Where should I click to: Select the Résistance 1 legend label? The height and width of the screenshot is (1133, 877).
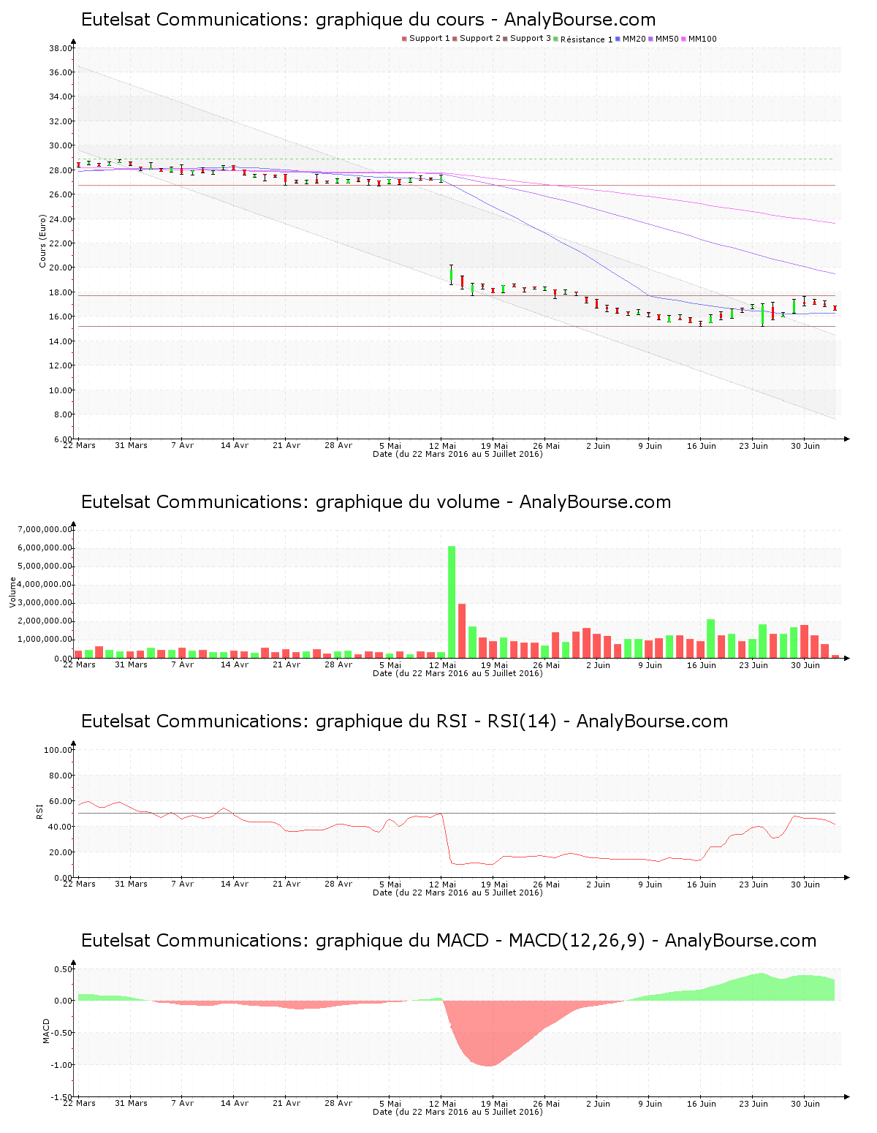coord(587,39)
